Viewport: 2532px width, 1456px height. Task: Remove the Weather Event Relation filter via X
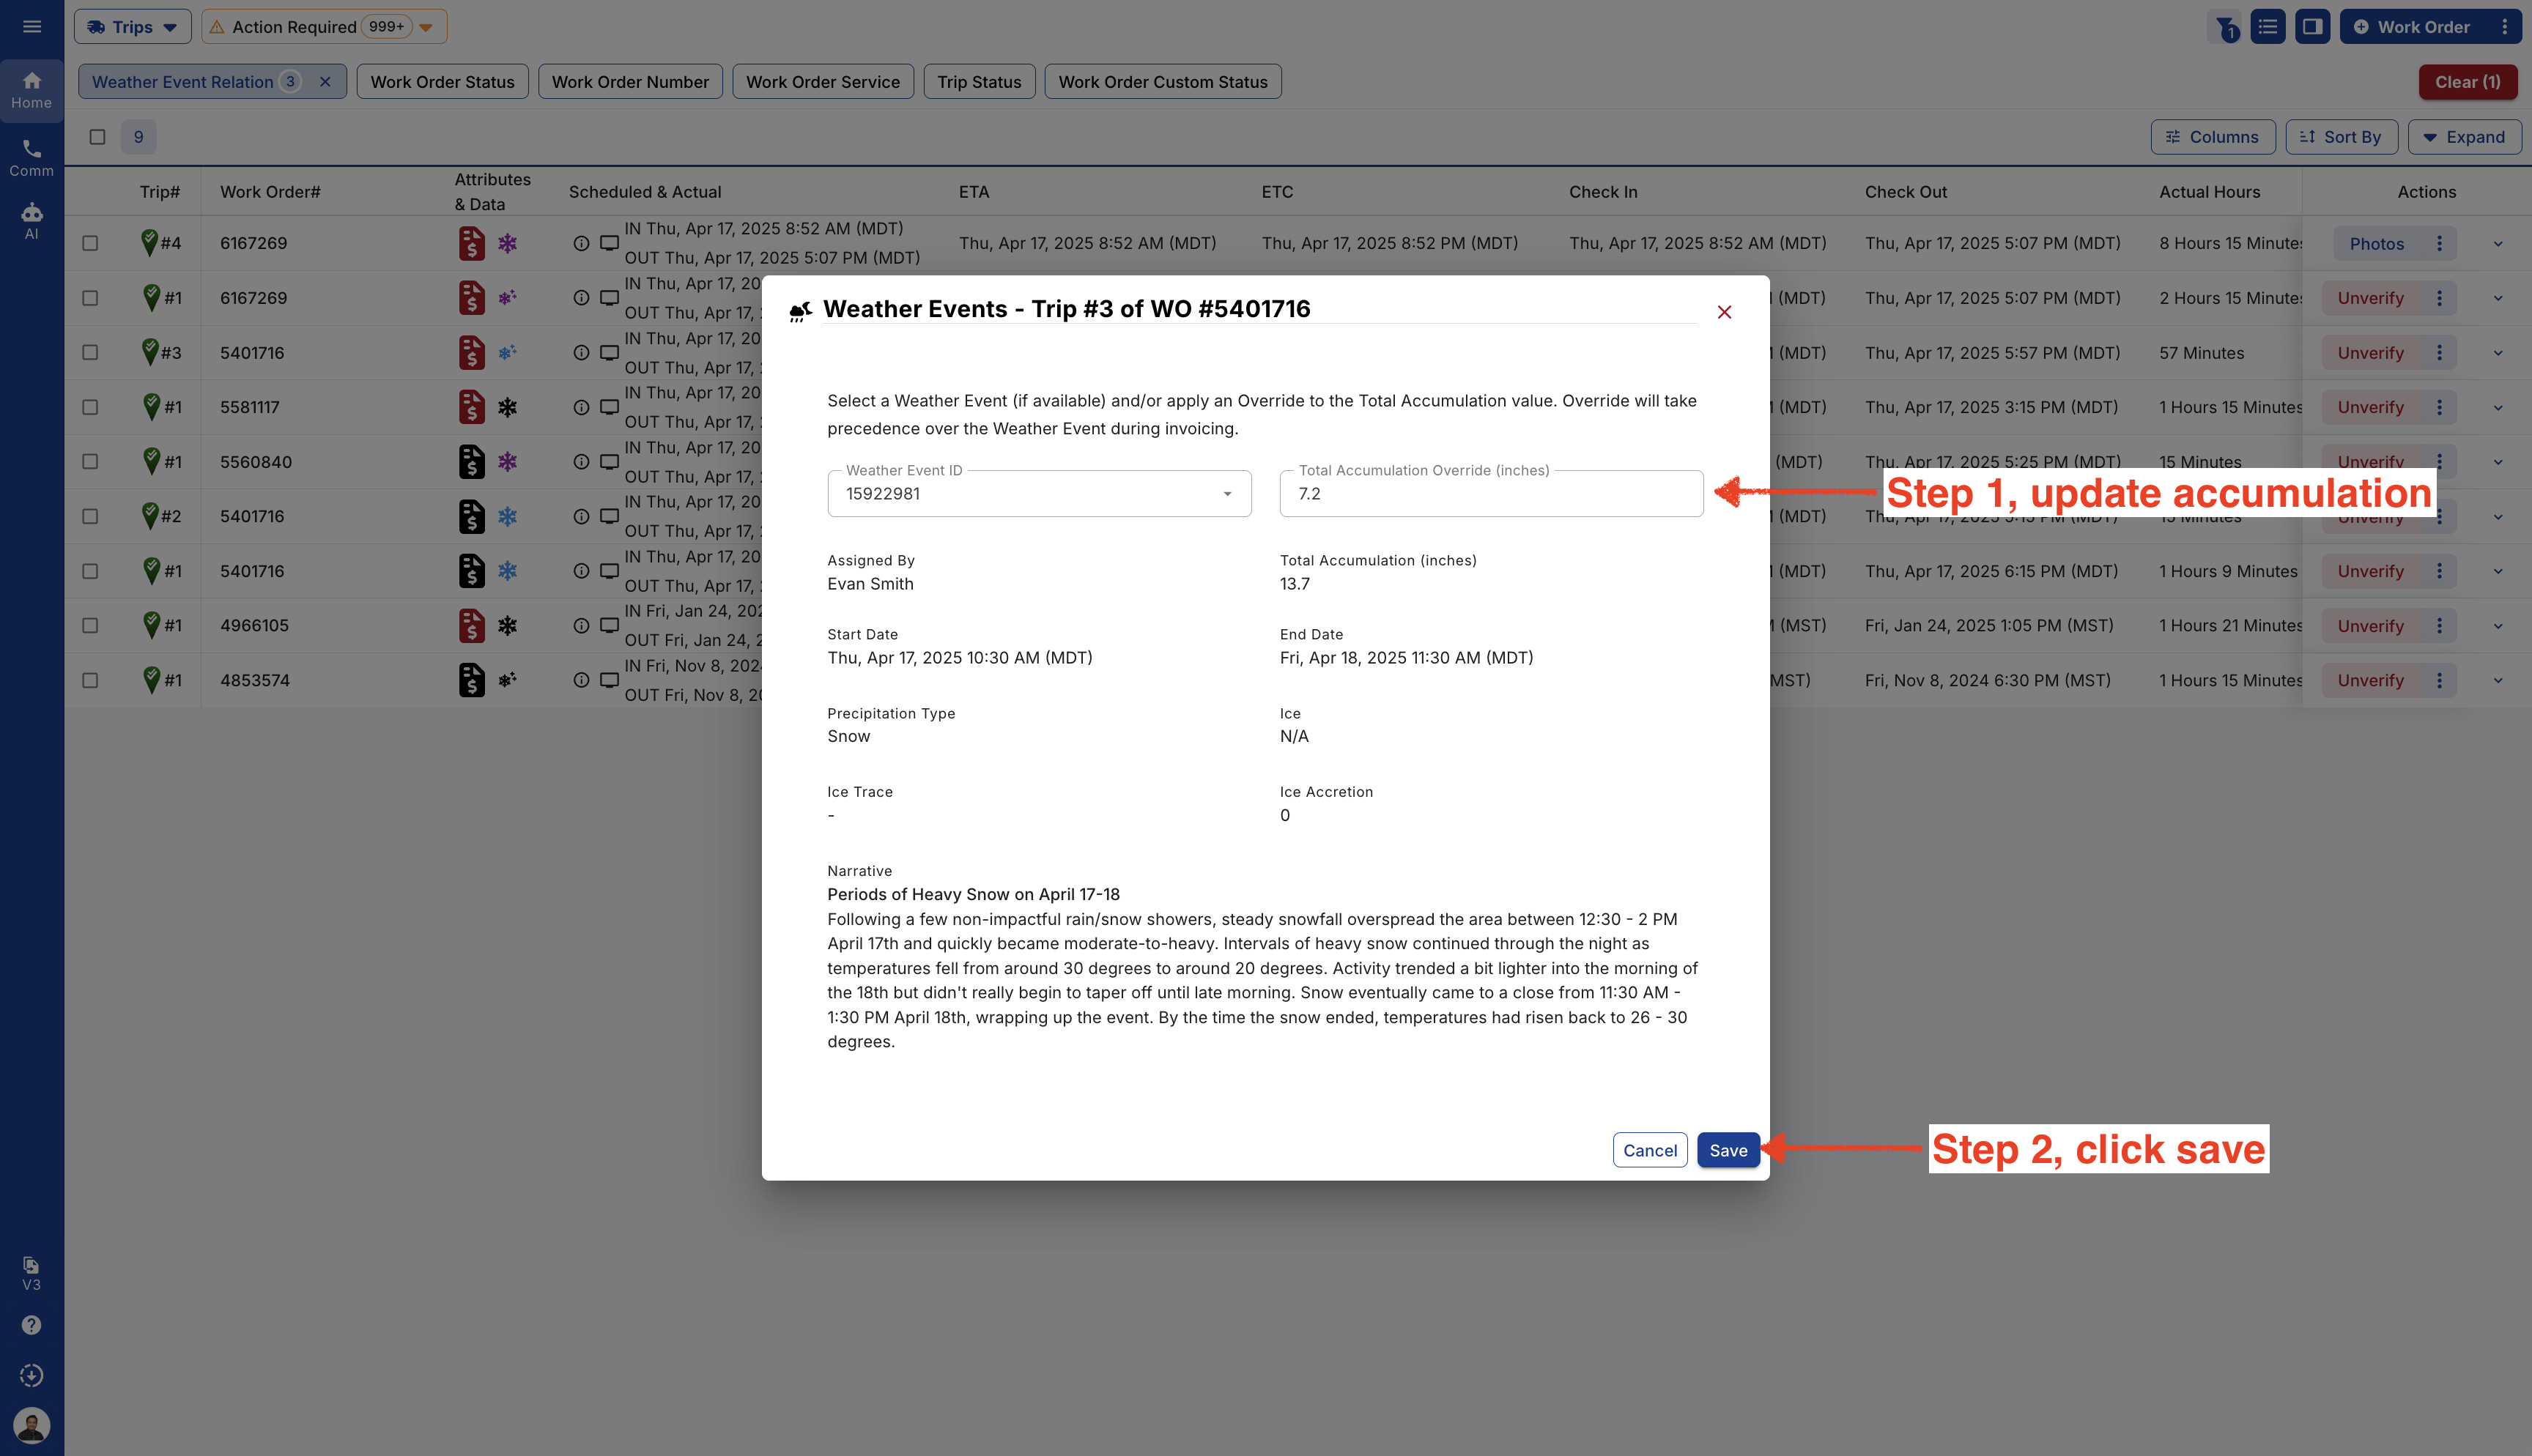[325, 82]
